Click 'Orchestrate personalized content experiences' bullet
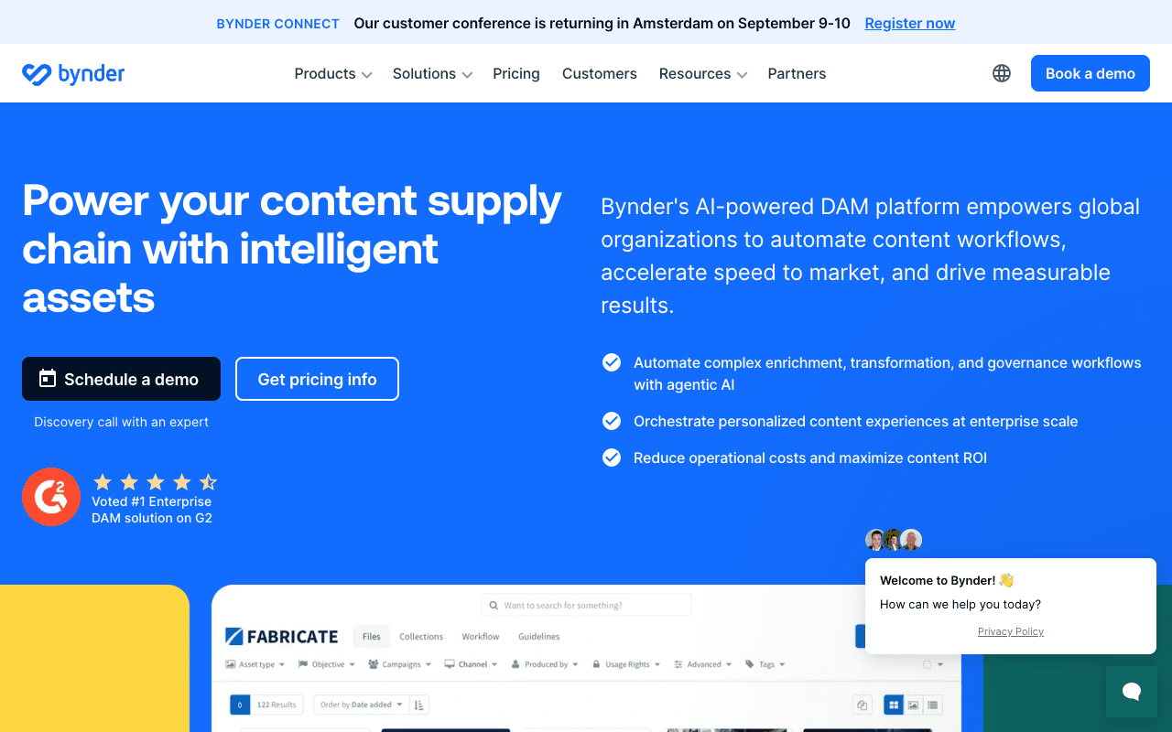This screenshot has width=1172, height=732. pyautogui.click(x=856, y=421)
